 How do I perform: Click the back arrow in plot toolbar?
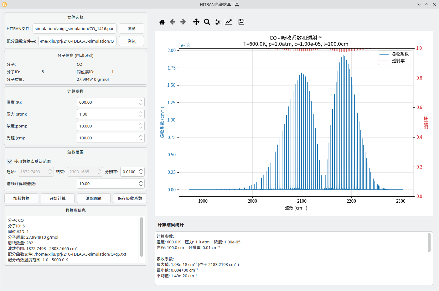click(x=173, y=22)
